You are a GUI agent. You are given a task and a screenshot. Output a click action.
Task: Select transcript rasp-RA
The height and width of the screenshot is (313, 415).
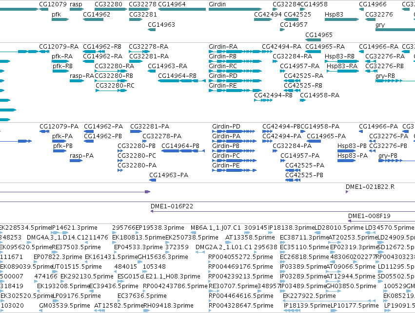[x=77, y=80]
